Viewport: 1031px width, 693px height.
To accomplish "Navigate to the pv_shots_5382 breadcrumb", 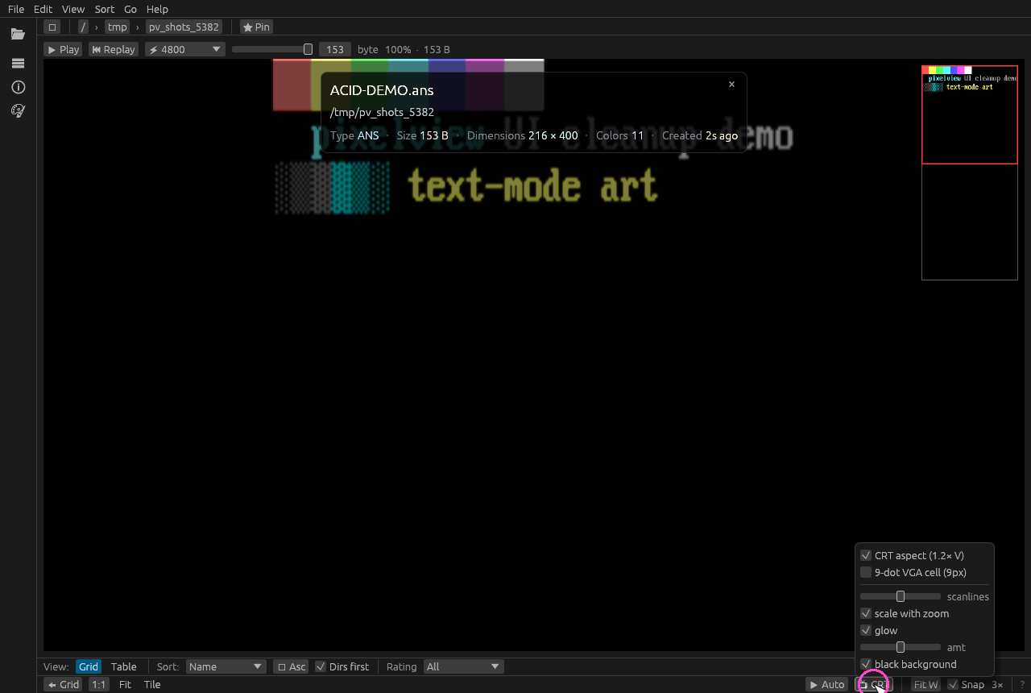I will point(184,27).
